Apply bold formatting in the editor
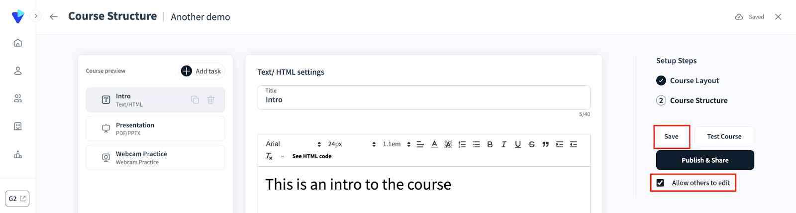 pos(490,144)
